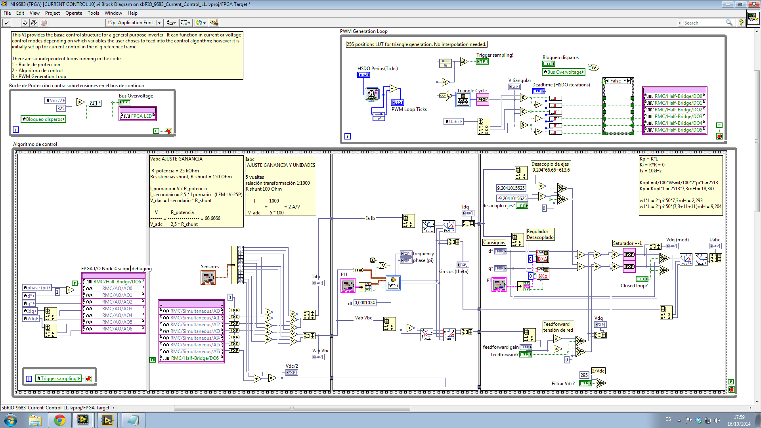Click the Abort Execution stop button
The width and height of the screenshot is (761, 428).
point(44,23)
